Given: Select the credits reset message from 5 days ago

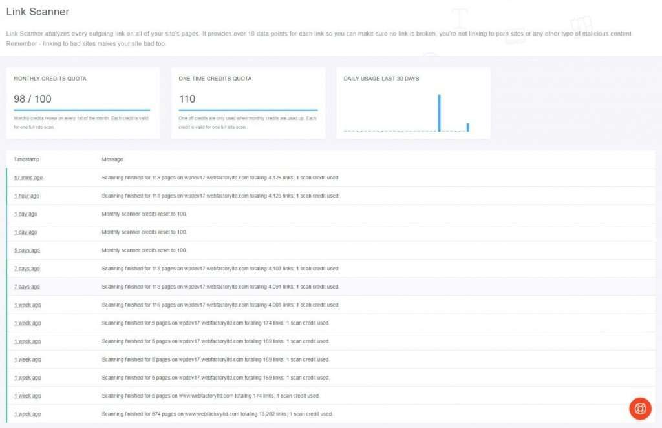Looking at the screenshot, I should 144,250.
